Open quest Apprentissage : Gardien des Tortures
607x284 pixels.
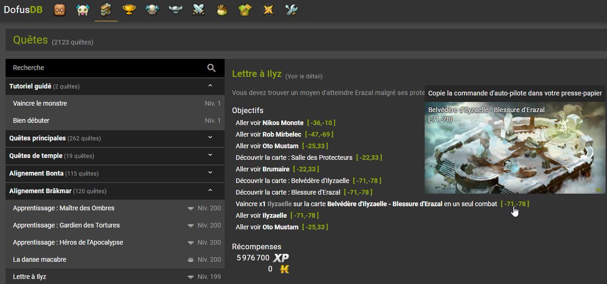pyautogui.click(x=115, y=225)
